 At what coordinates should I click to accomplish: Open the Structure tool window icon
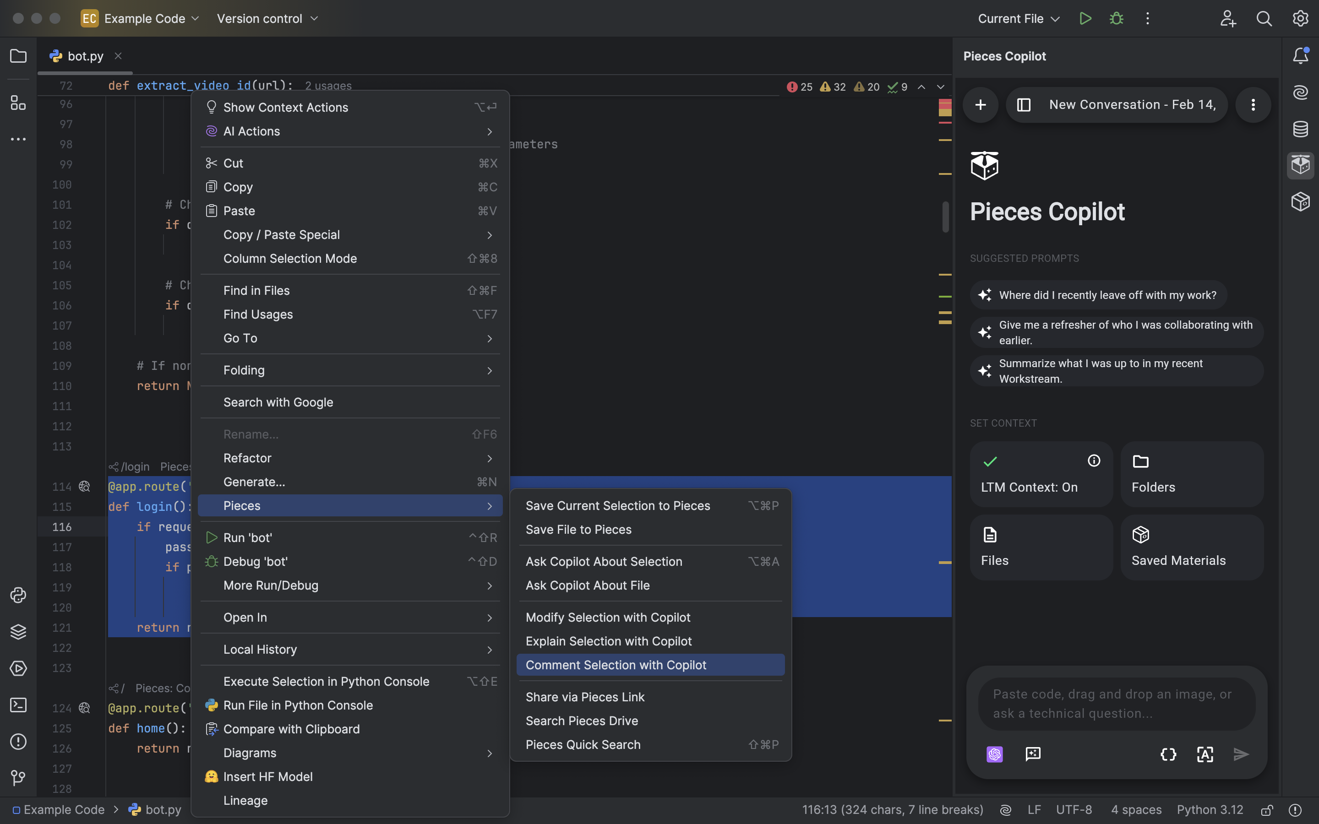[18, 103]
